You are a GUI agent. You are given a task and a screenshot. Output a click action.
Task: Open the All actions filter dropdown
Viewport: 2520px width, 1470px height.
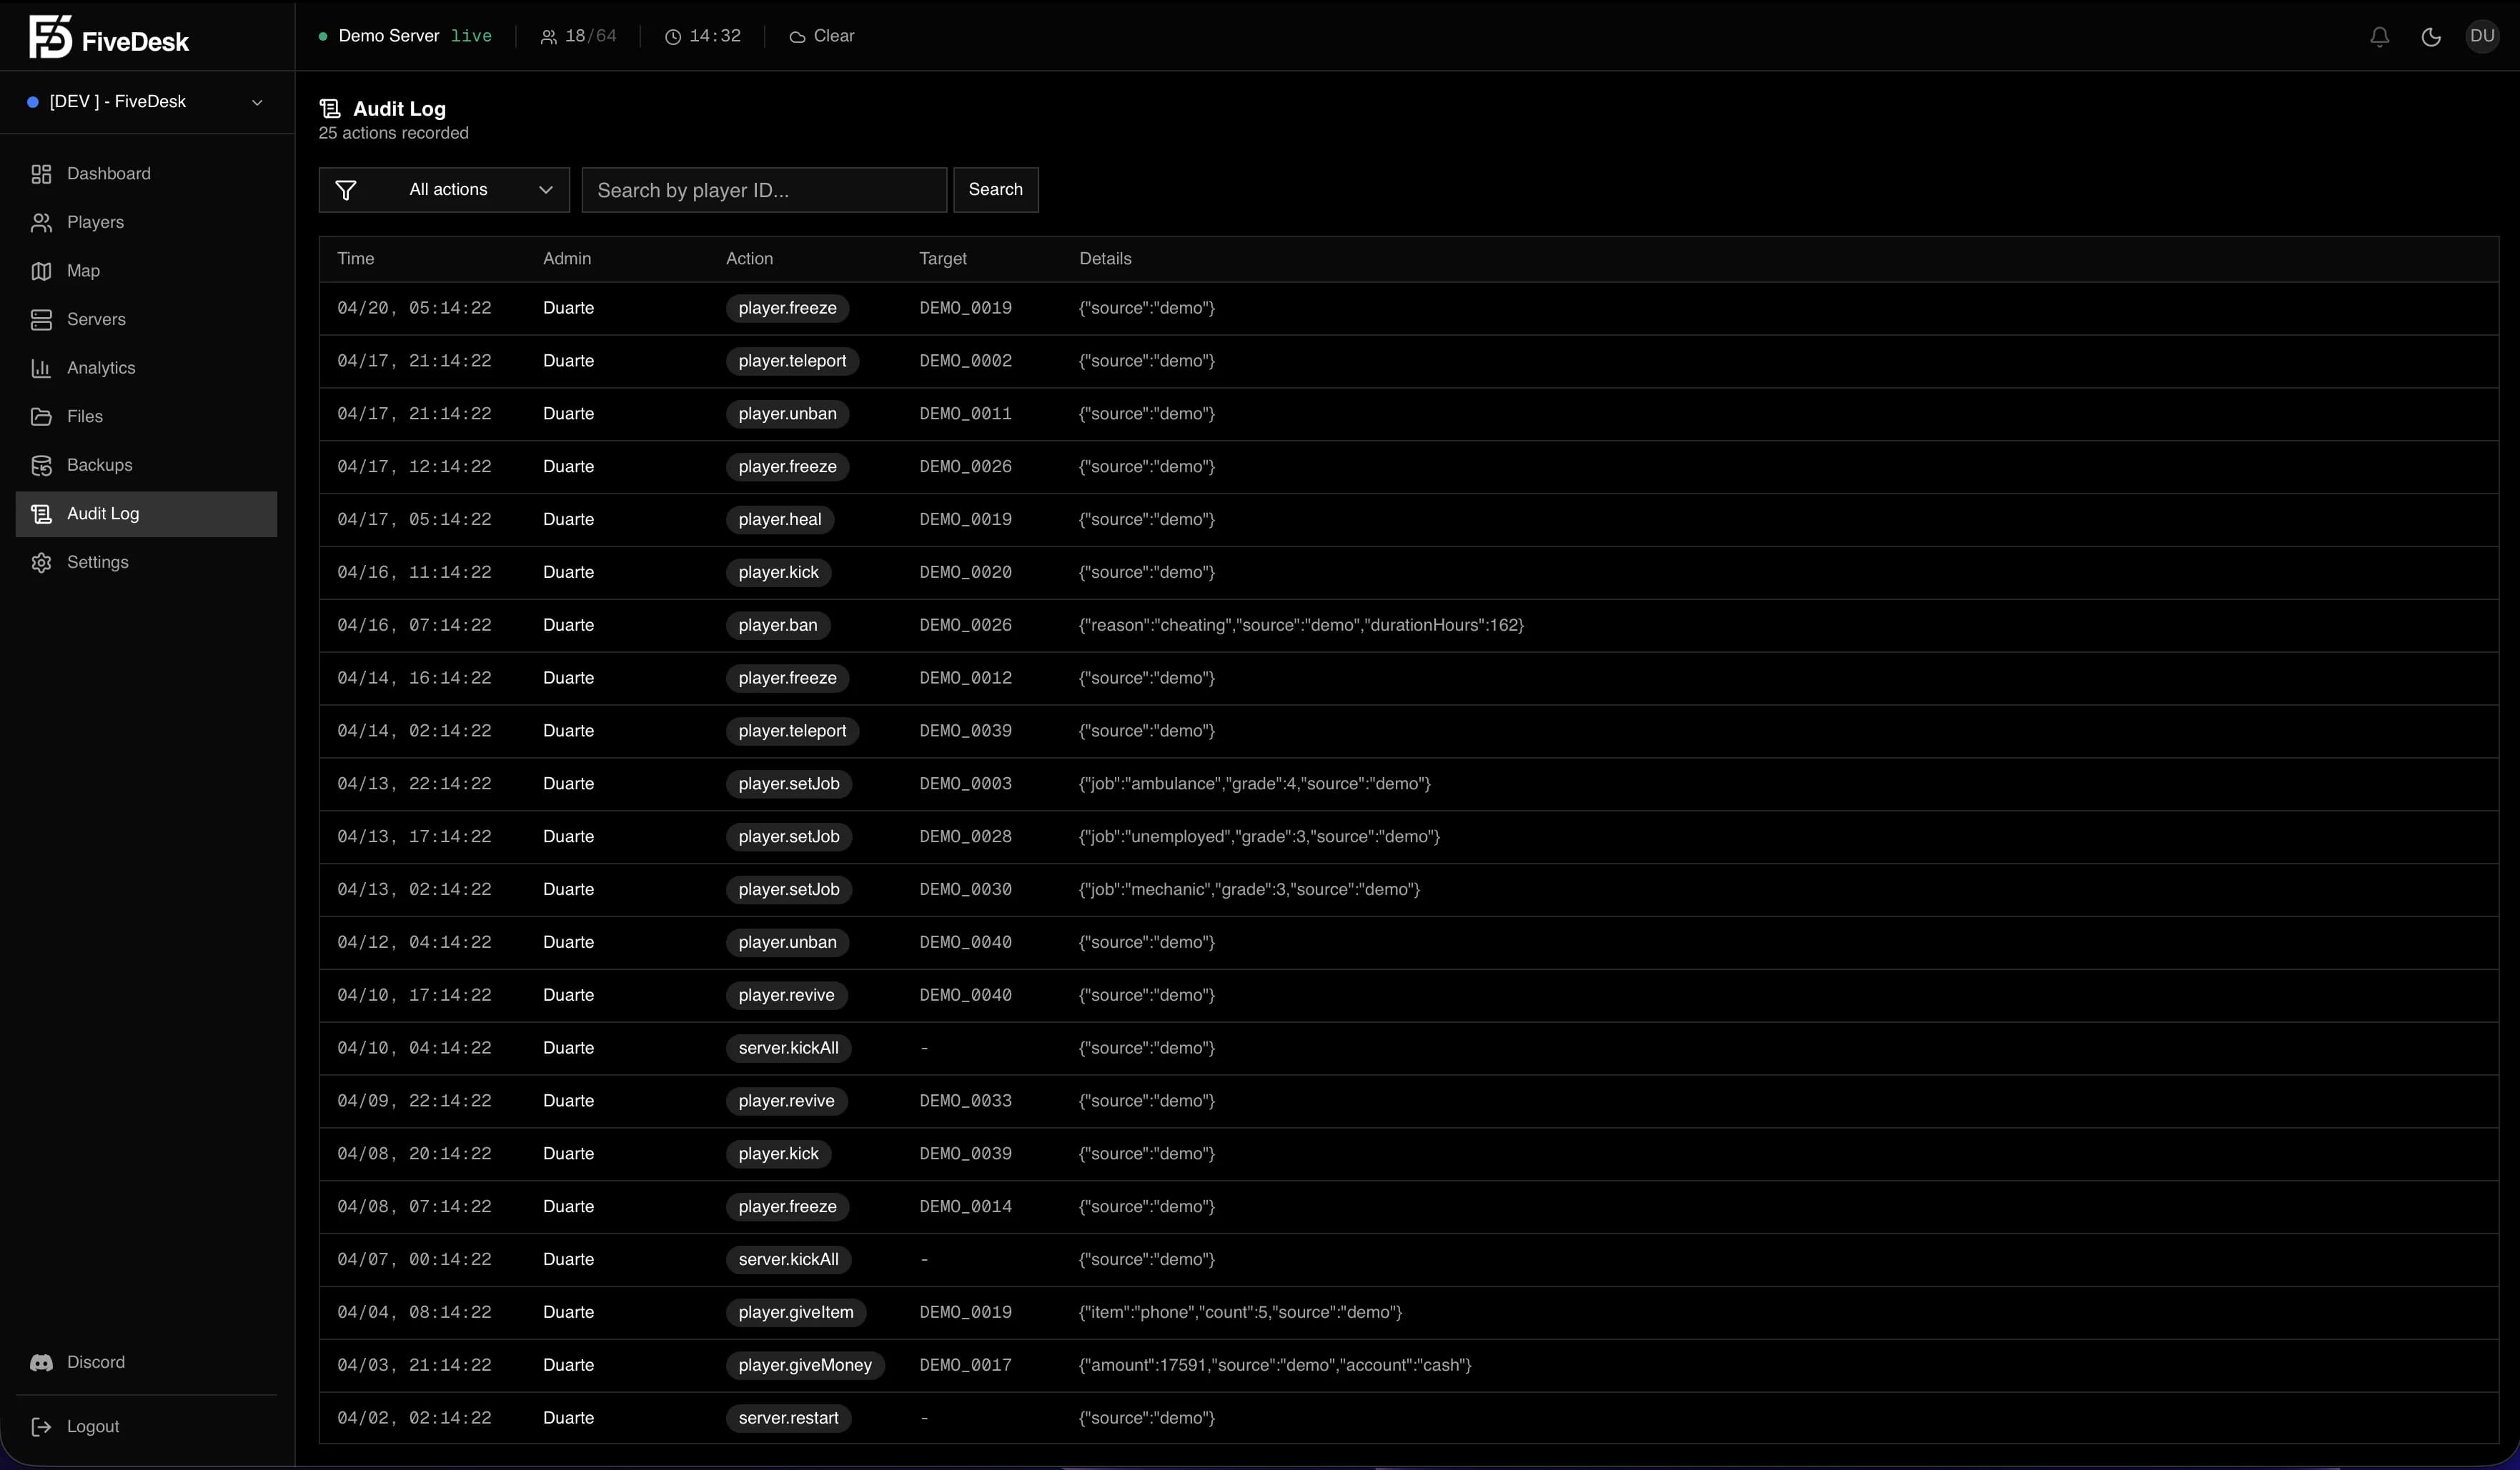pyautogui.click(x=444, y=190)
